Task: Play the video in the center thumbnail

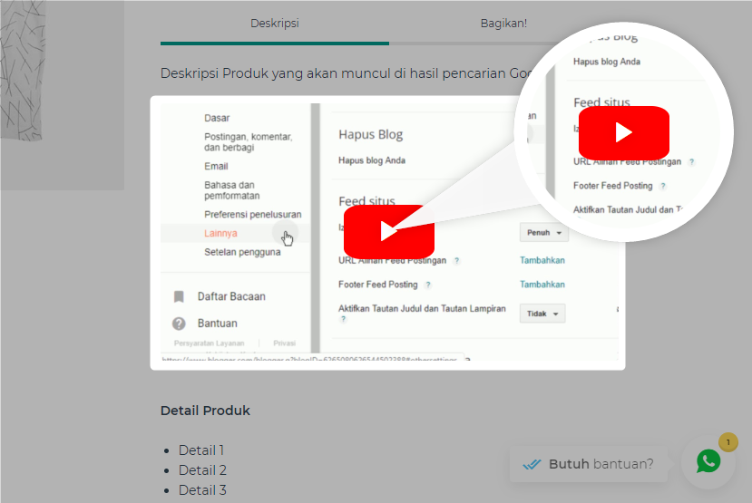Action: click(x=389, y=231)
